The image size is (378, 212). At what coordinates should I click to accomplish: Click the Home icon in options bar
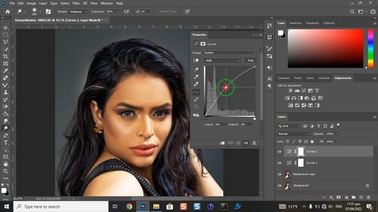pos(8,12)
